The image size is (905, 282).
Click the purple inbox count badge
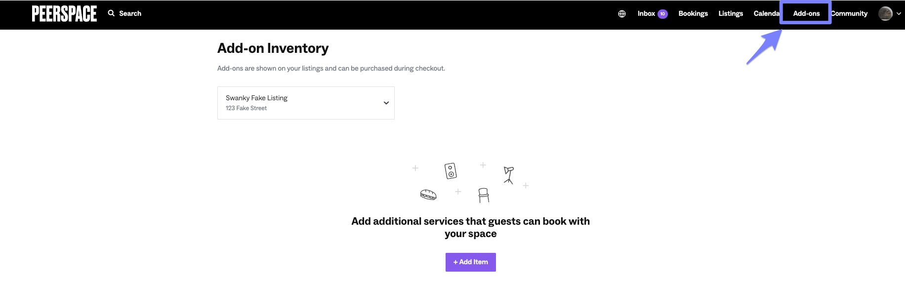point(662,14)
